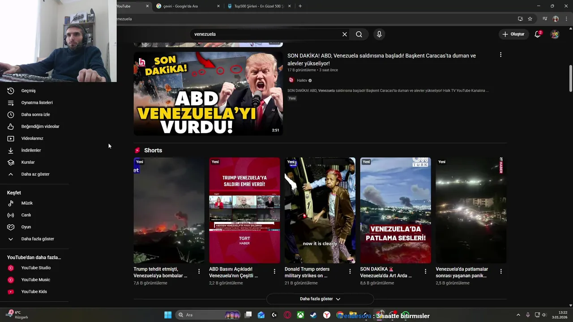Screen dimensions: 573x322
Task: Open Xbox app from taskbar
Action: (300, 315)
